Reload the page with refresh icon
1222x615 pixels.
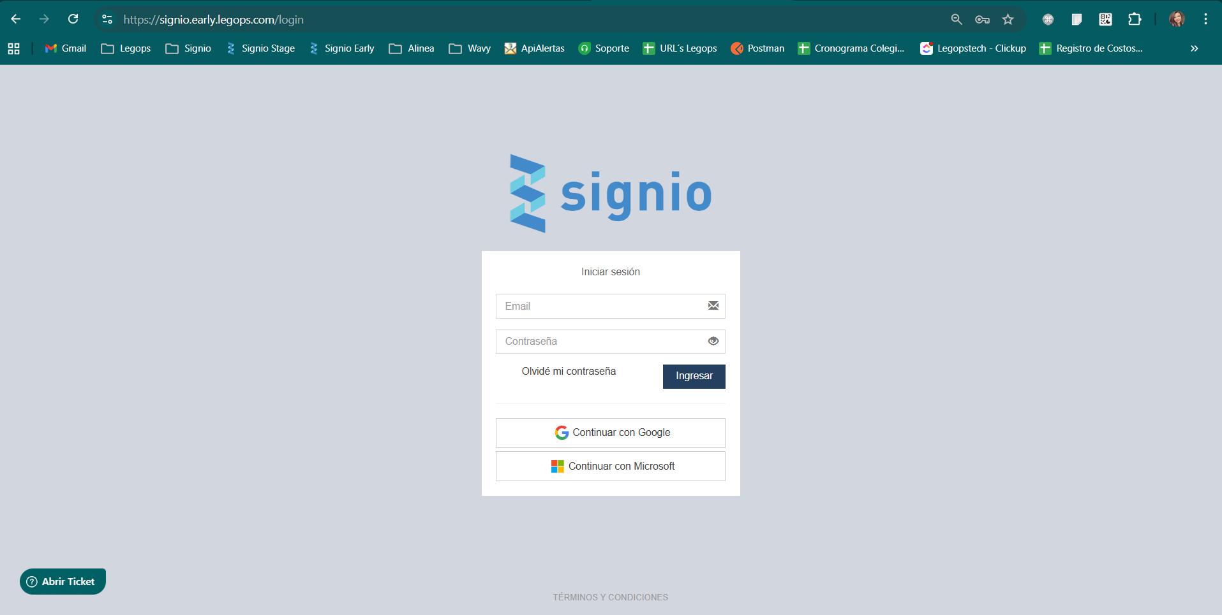pos(73,19)
